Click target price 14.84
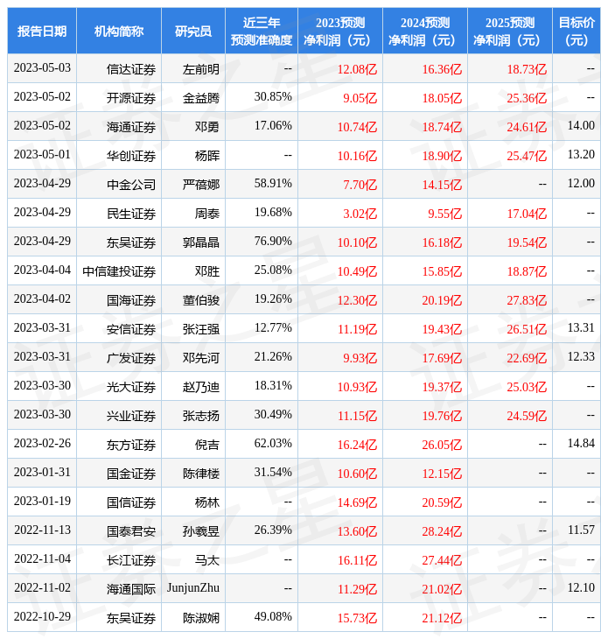Image resolution: width=601 pixels, height=639 pixels. (x=581, y=444)
